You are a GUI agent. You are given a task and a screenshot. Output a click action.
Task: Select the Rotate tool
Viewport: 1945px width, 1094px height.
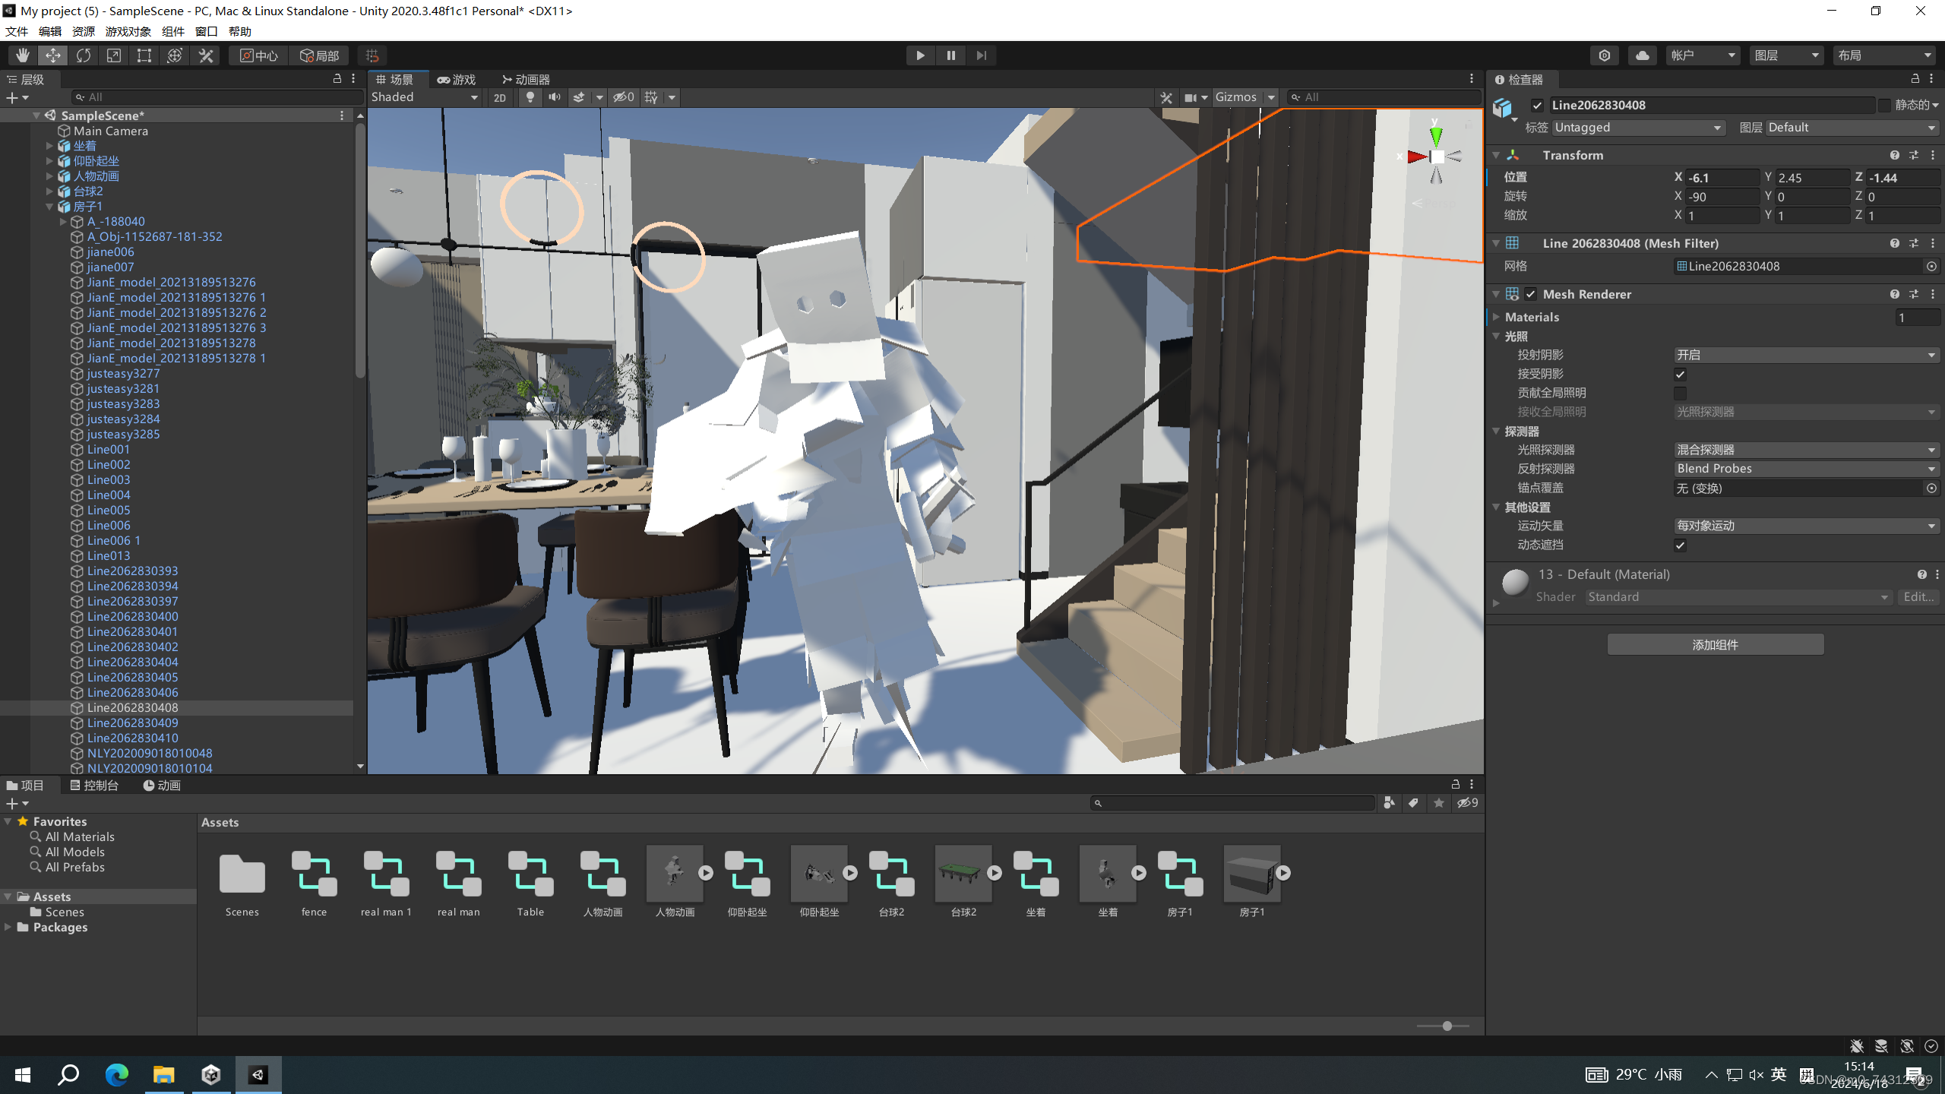(84, 55)
